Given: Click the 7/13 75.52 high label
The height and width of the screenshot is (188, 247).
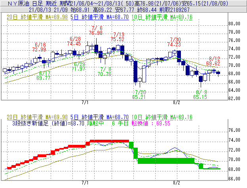Looking at the screenshot, I should point(118,37).
